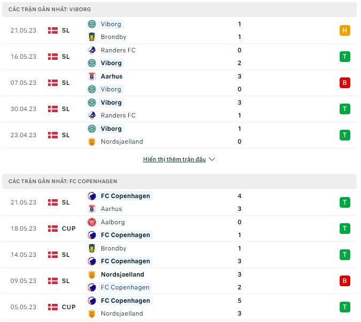361x322 pixels.
Task: Click Aarhus club crest in 07.05.23 match
Action: pyautogui.click(x=92, y=76)
